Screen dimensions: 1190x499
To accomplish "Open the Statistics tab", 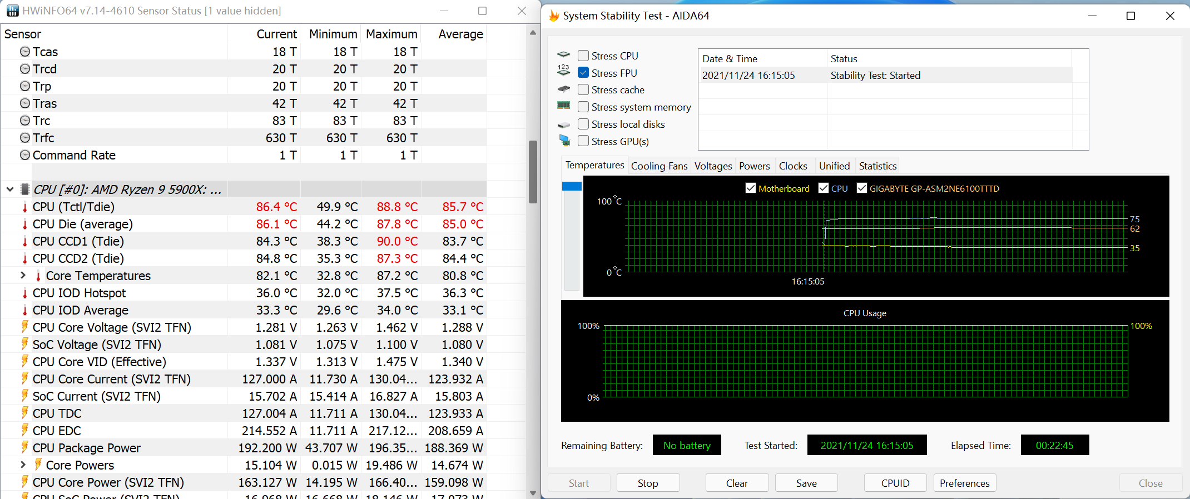I will tap(877, 166).
